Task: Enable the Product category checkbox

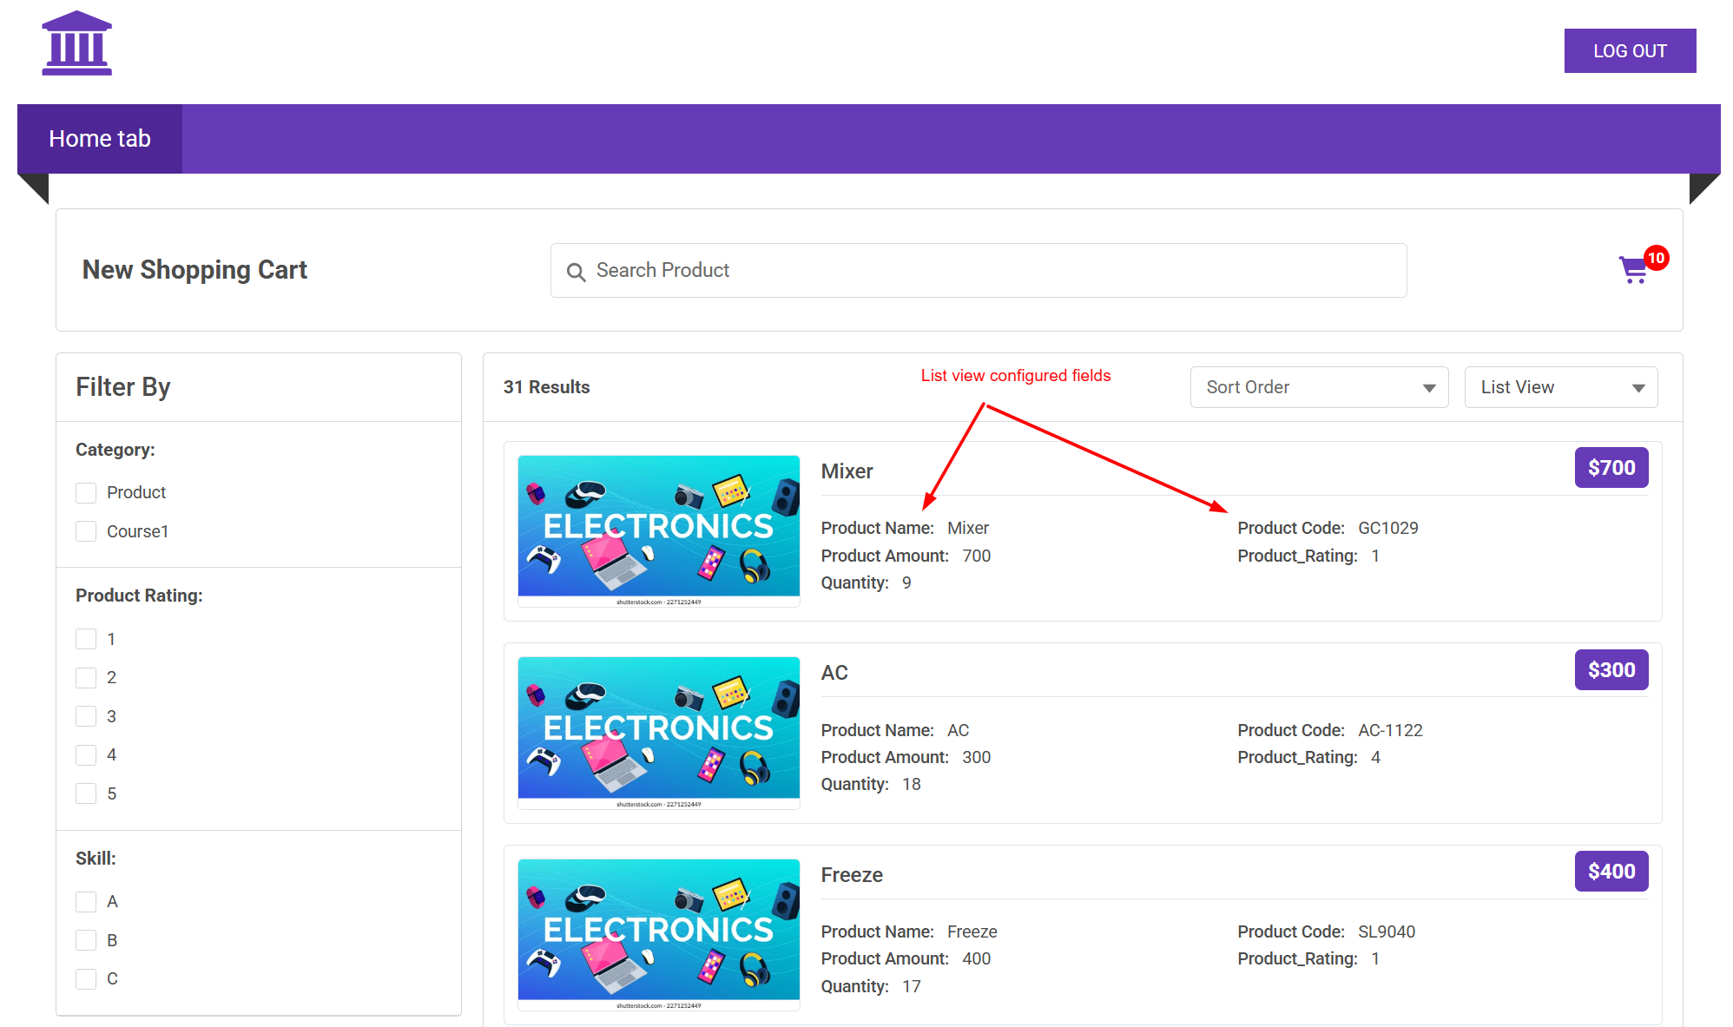Action: (86, 493)
